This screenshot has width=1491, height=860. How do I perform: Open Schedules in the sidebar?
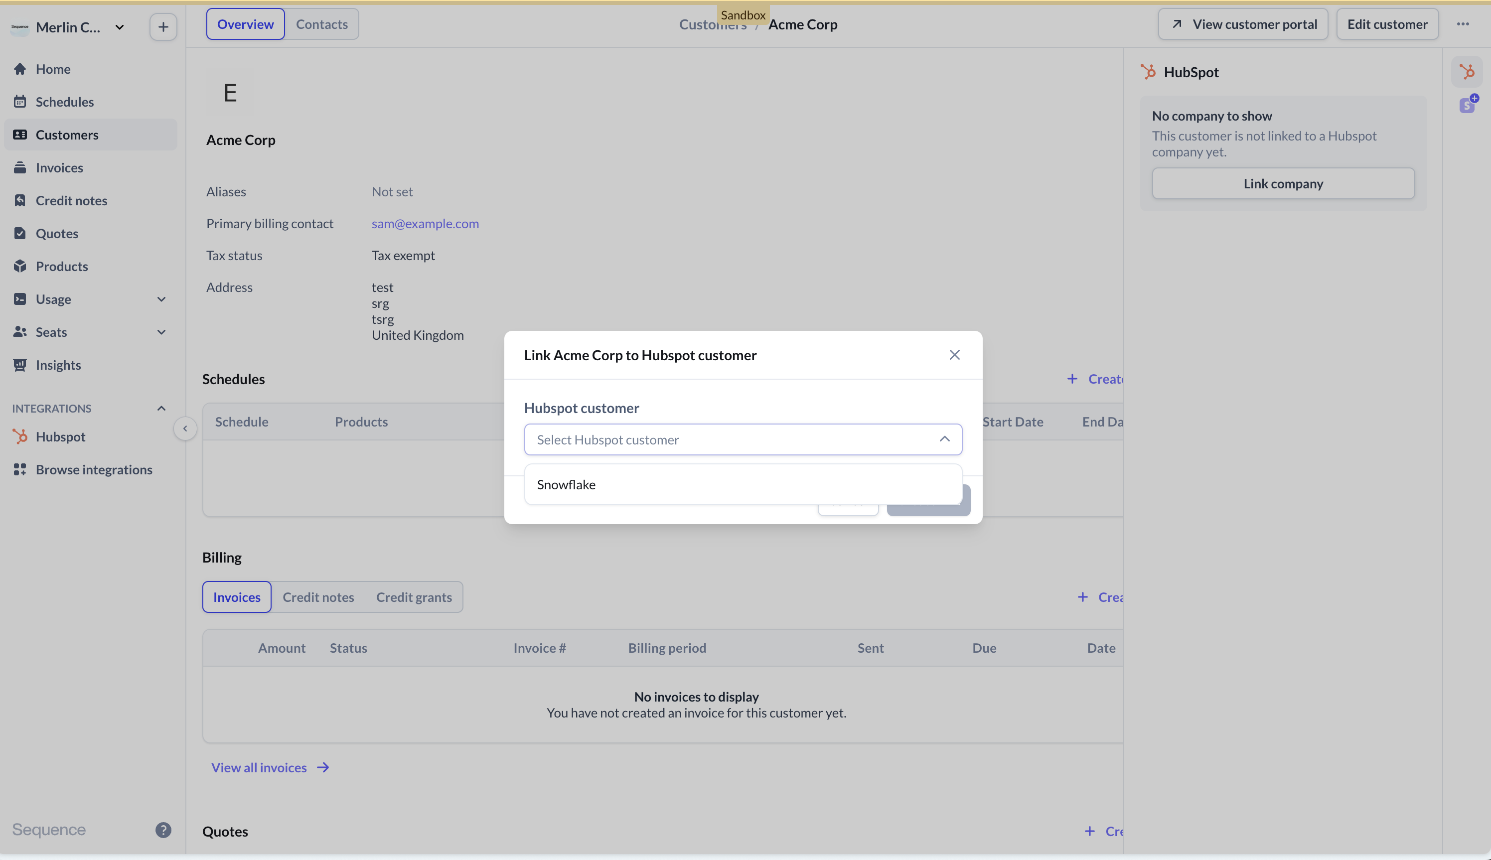90,102
